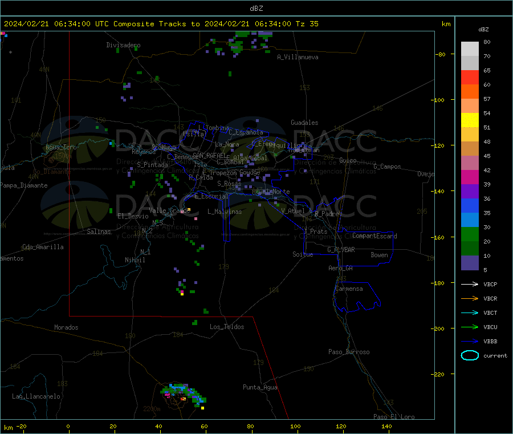Click the 'S_Pintada' map label
Viewport: 513px width, 434px height.
(x=152, y=165)
